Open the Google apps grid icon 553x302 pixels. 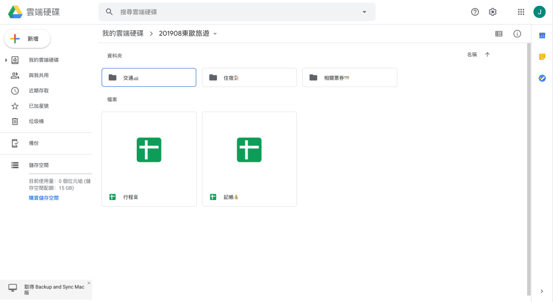pyautogui.click(x=521, y=12)
